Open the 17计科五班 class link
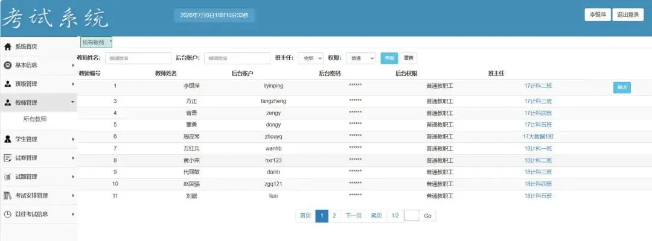Screen dimensions: 652x241 click(538, 125)
